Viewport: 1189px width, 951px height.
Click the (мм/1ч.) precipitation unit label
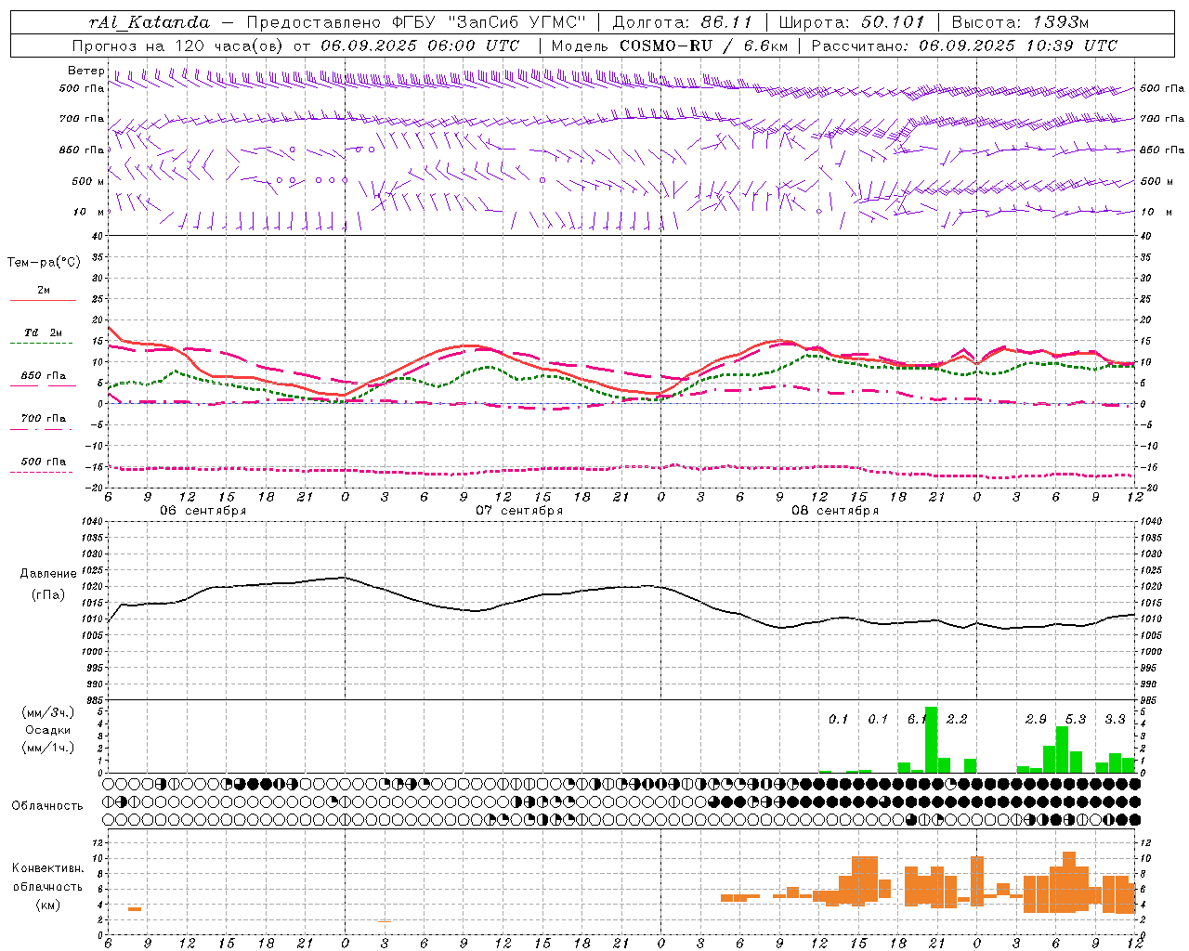48,748
